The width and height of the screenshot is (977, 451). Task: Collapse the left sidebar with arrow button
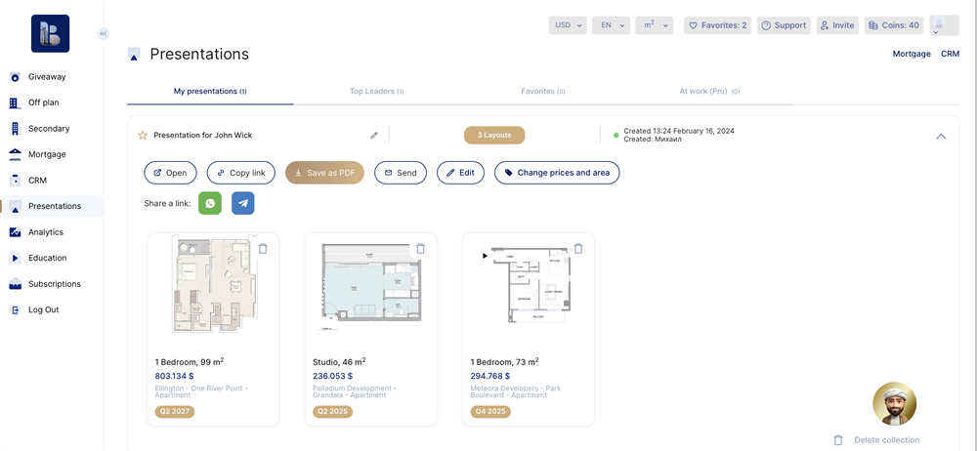103,33
